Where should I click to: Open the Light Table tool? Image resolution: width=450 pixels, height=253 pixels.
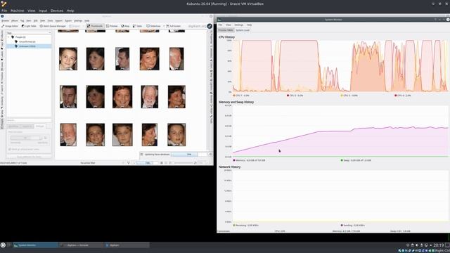click(29, 26)
